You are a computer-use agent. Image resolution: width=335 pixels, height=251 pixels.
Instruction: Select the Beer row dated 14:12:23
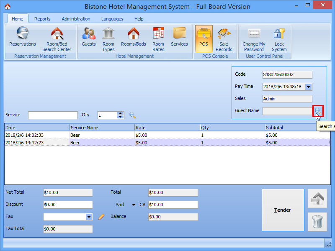pos(167,143)
